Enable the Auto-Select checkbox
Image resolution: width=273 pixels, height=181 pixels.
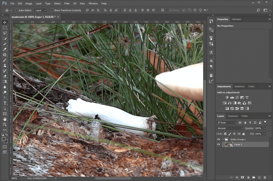tap(16, 10)
